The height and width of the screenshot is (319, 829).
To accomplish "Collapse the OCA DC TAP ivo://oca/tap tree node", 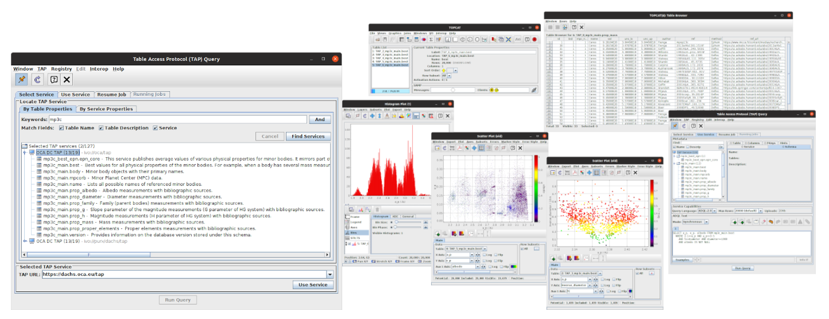I will pos(25,153).
